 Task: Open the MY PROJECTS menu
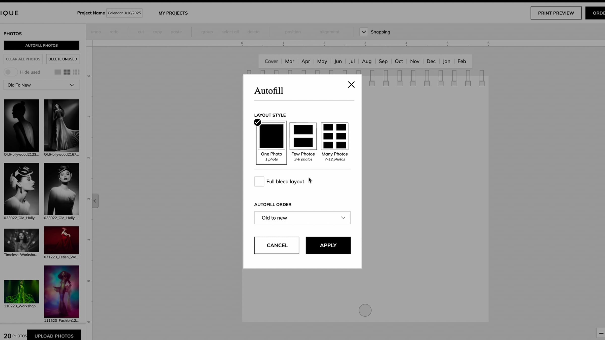point(173,13)
